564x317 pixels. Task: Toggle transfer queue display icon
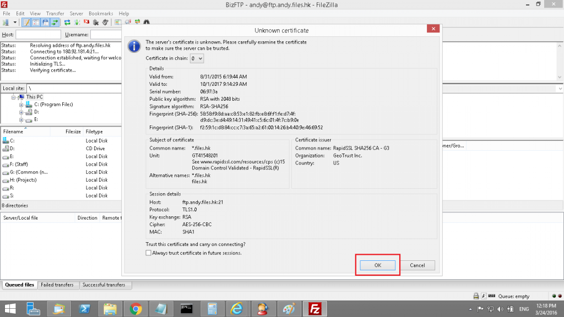click(55, 22)
